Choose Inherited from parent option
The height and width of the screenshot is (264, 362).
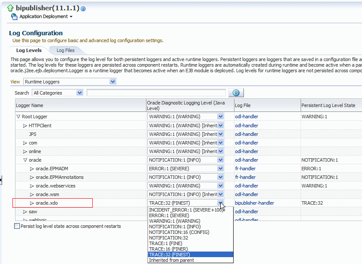[191, 260]
